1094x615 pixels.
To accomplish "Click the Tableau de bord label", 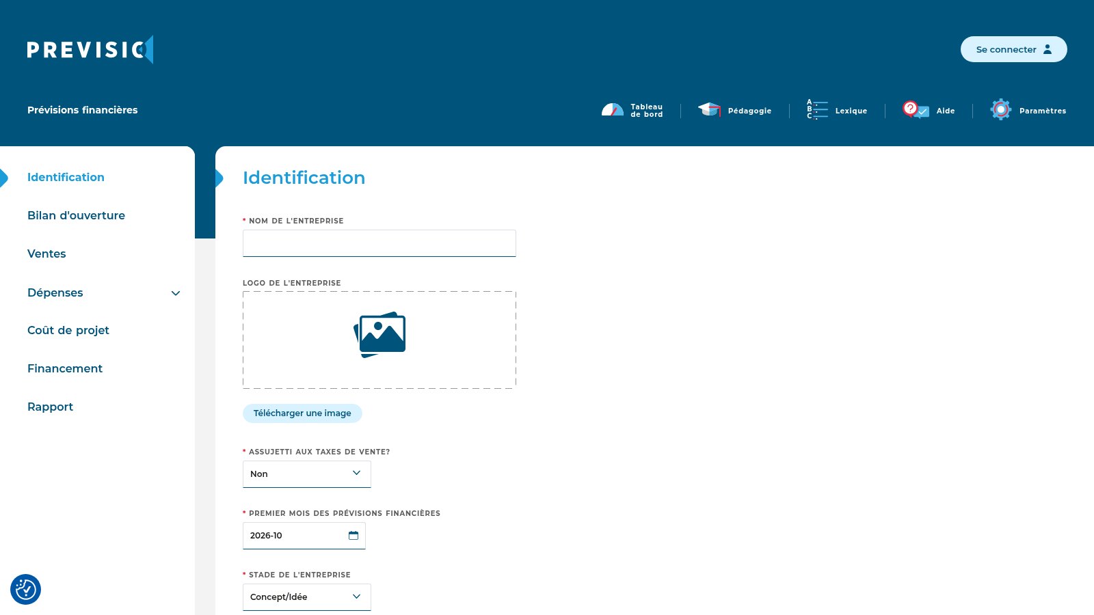I will [647, 111].
